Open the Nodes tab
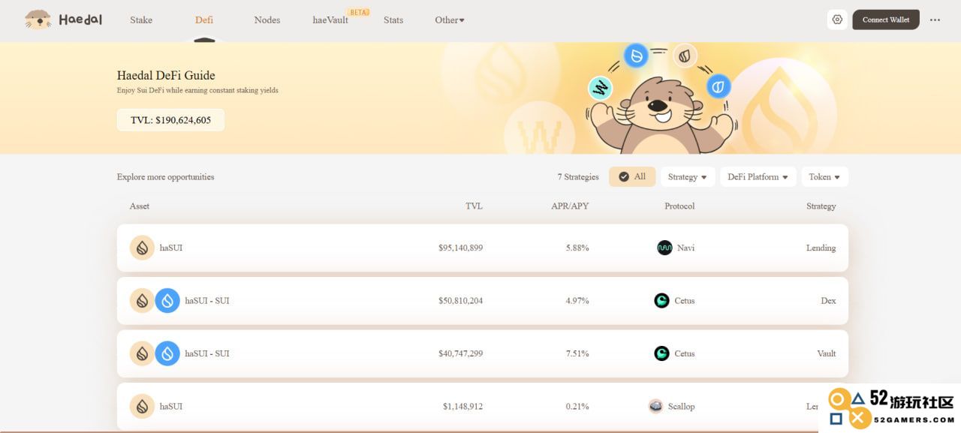 point(267,20)
